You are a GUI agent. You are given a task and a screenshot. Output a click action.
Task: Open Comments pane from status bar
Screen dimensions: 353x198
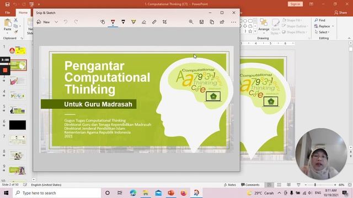click(x=250, y=185)
